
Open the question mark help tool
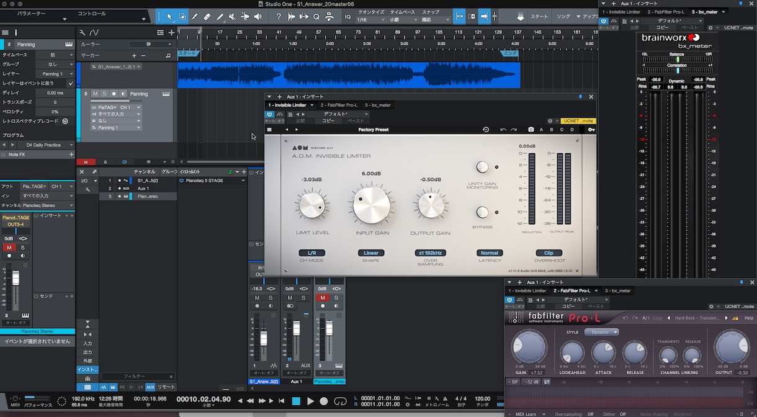click(x=279, y=17)
